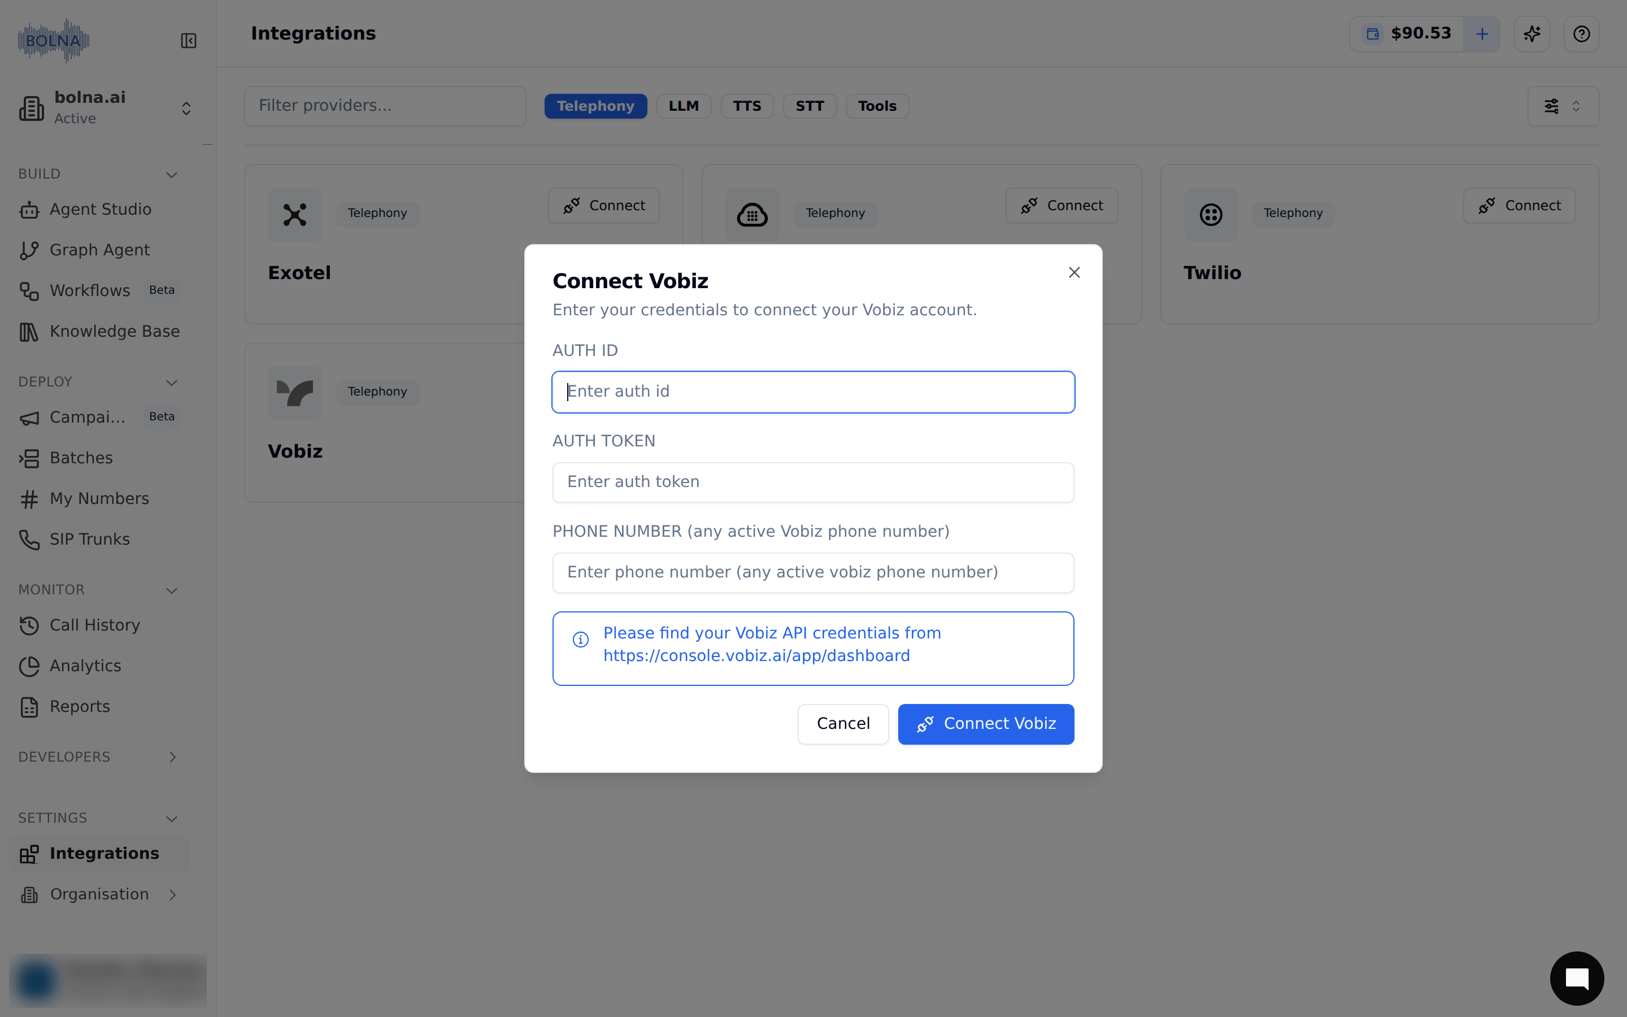
Task: Open the filter settings dropdown
Action: pyautogui.click(x=1563, y=106)
